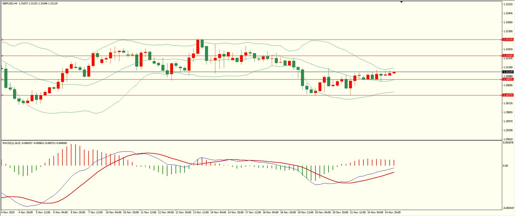Click the current price label 1.31119
Screen dimensions: 515x216
point(508,72)
